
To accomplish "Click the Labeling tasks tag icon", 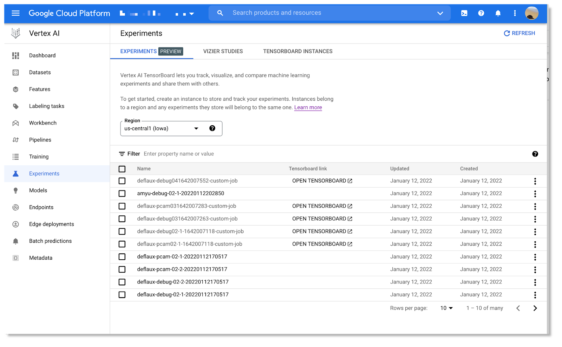I will [15, 106].
